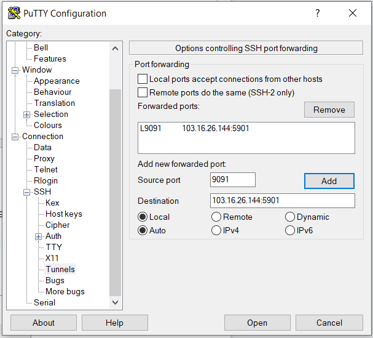Open the Bugs category
The image size is (373, 338).
55,280
